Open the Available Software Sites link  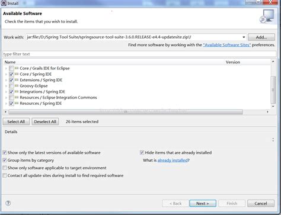coord(227,45)
